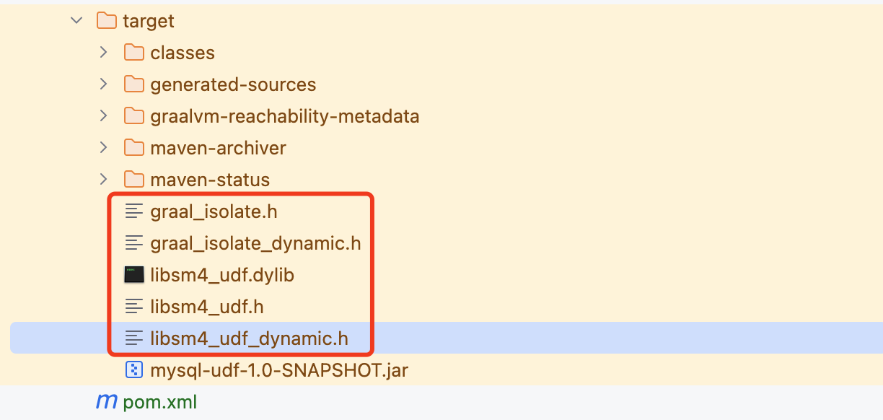Screen dimensions: 883x420
Task: Click the jar archive icon
Action: pos(134,370)
